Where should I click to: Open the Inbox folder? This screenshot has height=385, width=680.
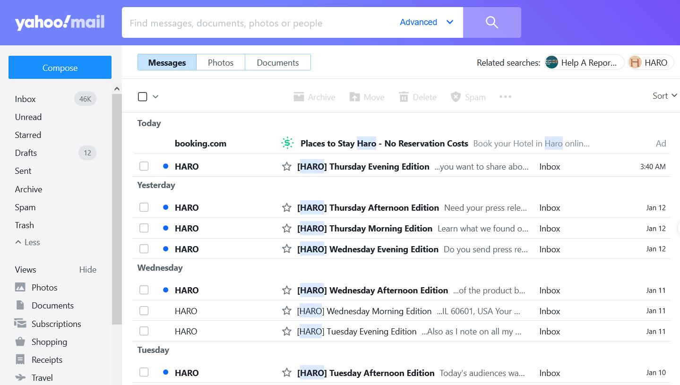pyautogui.click(x=26, y=99)
